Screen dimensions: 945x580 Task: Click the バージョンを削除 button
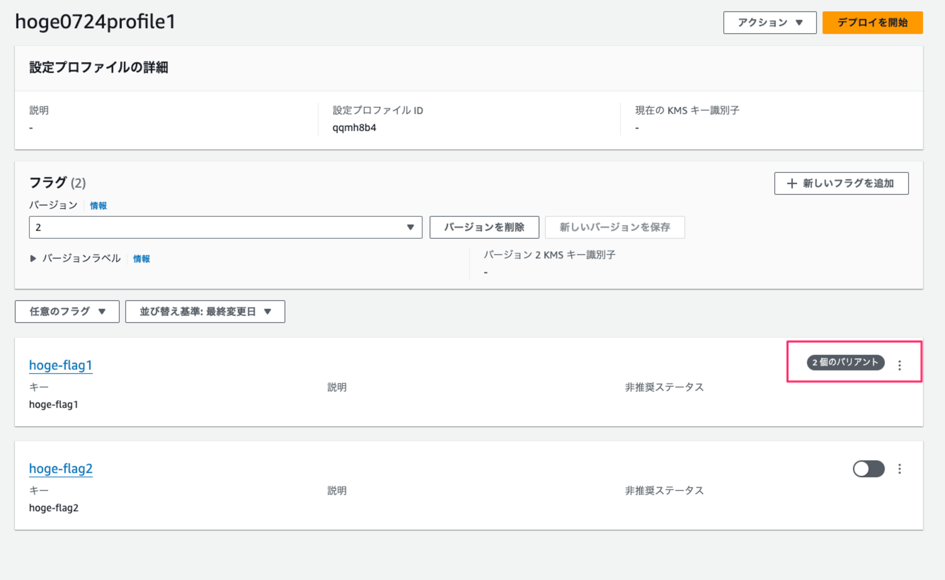tap(484, 227)
